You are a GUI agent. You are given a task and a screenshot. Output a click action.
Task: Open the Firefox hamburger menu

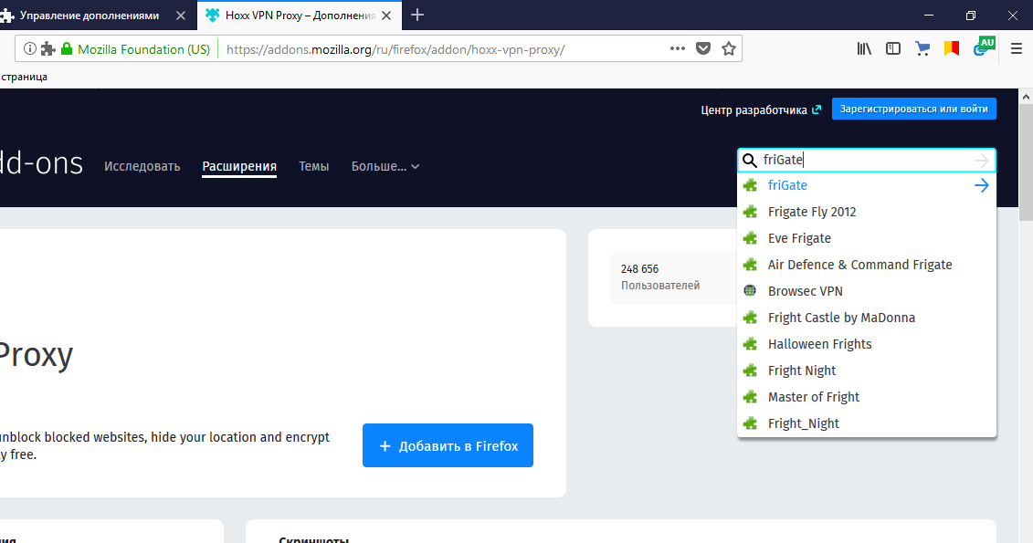pyautogui.click(x=1017, y=48)
